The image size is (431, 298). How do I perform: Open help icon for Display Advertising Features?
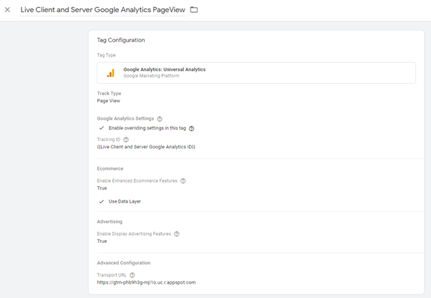pyautogui.click(x=177, y=234)
